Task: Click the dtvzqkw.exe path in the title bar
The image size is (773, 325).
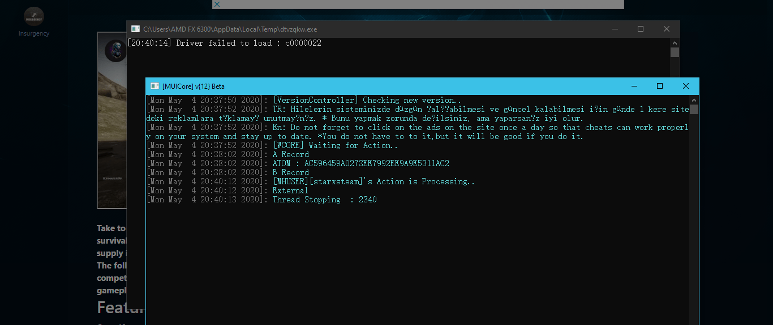Action: point(230,29)
